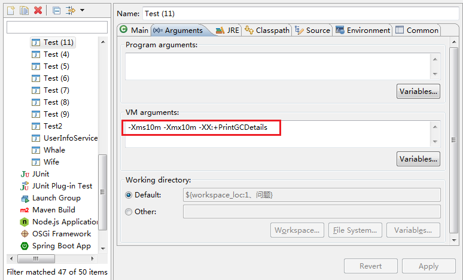Click the New launch configuration icon
The image size is (463, 280).
11,11
